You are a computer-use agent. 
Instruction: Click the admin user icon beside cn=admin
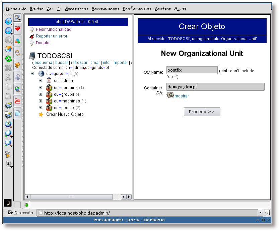tap(49, 80)
